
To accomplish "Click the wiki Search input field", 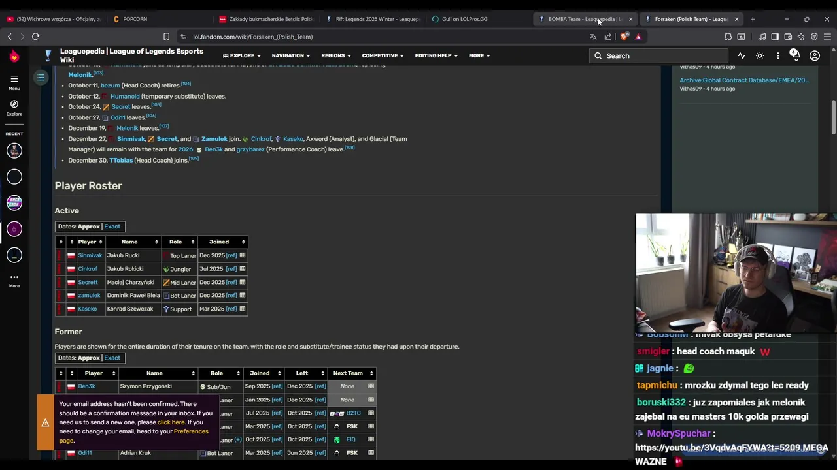I will click(658, 56).
